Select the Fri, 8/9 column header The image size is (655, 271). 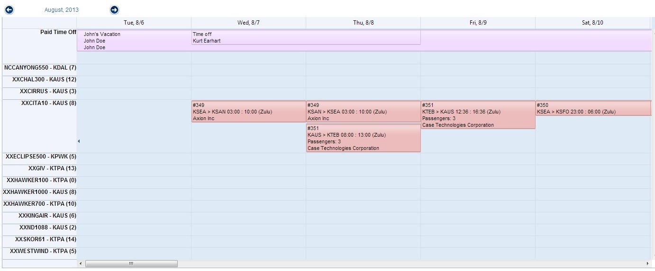click(x=478, y=23)
